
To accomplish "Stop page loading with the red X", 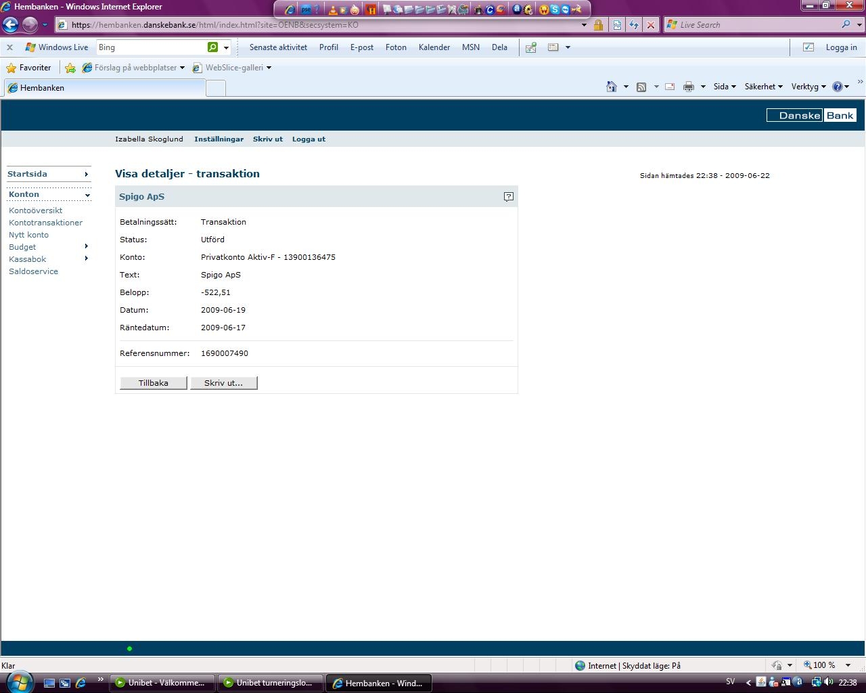I will point(650,25).
